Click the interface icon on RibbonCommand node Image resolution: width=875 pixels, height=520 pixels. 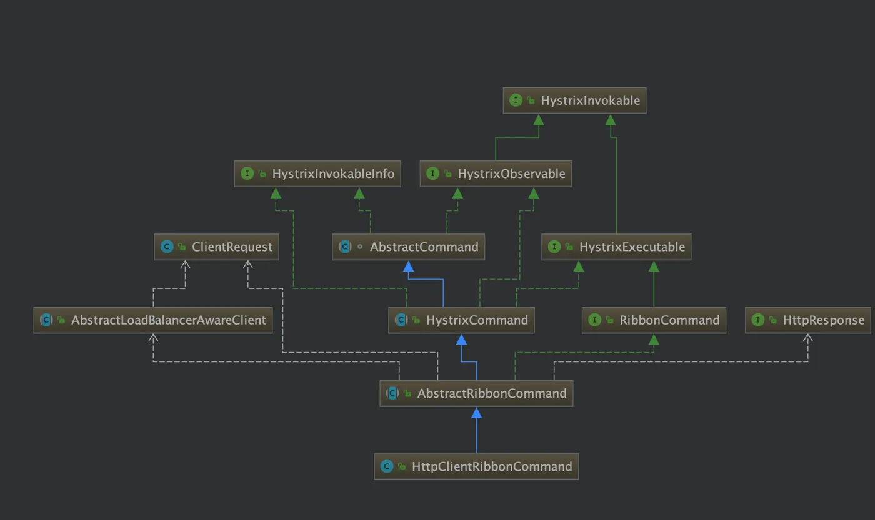594,320
